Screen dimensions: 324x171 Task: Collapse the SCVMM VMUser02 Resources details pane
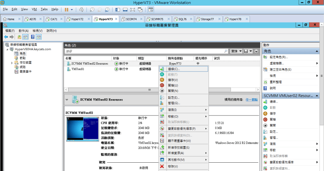tap(67, 99)
